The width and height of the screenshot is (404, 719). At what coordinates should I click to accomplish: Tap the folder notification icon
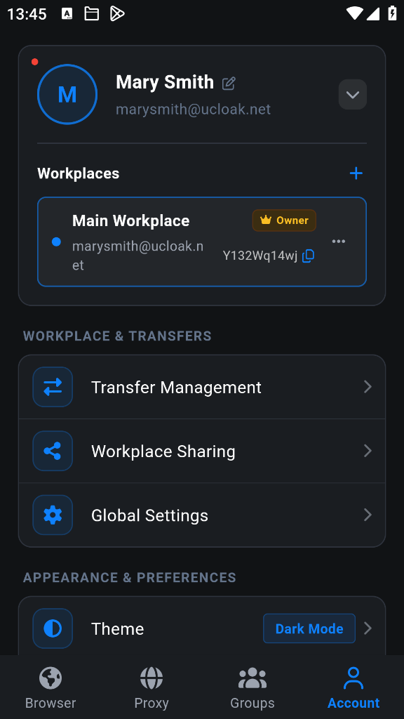(x=92, y=14)
